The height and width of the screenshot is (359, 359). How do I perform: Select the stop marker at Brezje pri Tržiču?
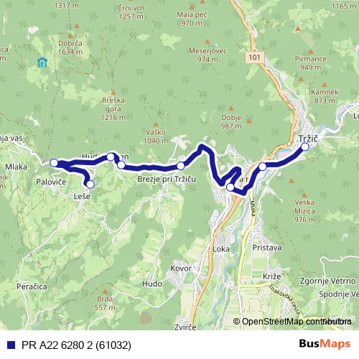pyautogui.click(x=181, y=166)
